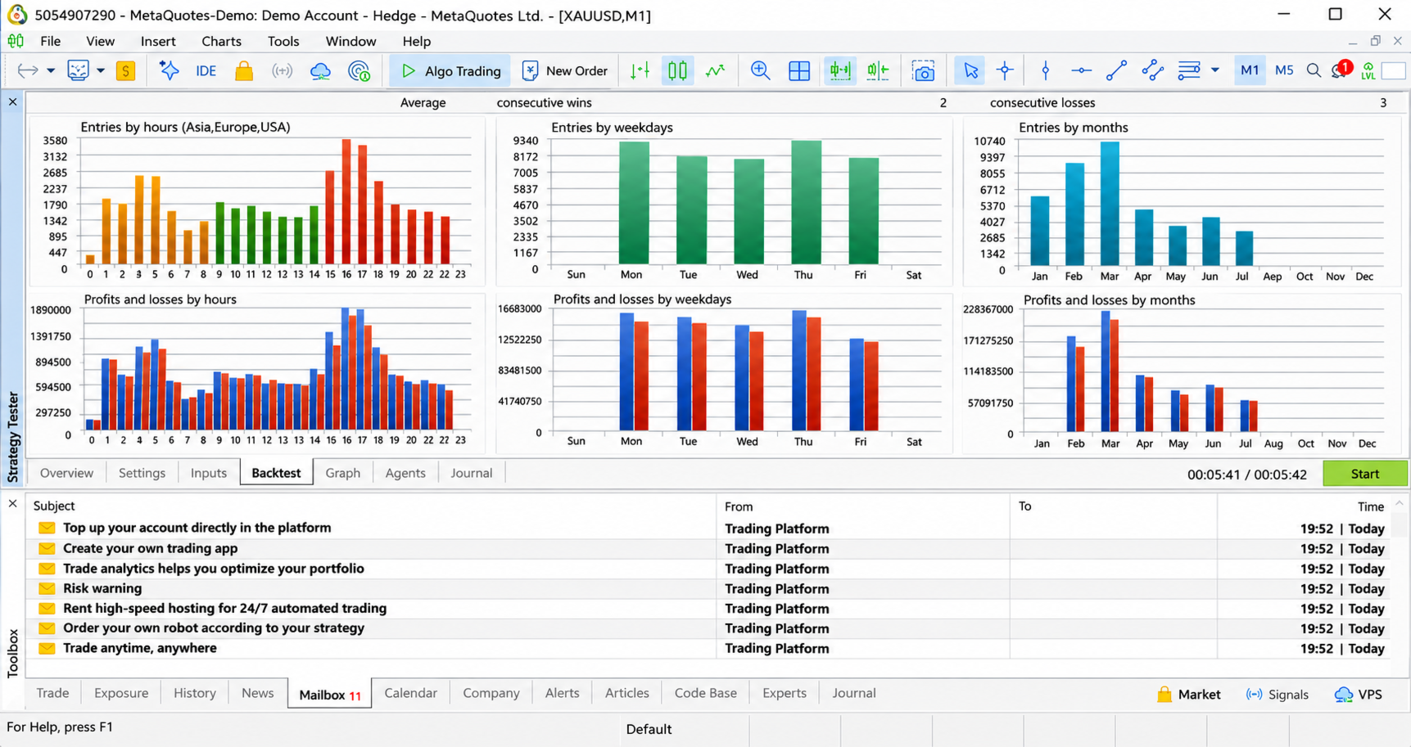Open the VPS cloud icon in toolbar
The width and height of the screenshot is (1411, 747).
point(320,71)
